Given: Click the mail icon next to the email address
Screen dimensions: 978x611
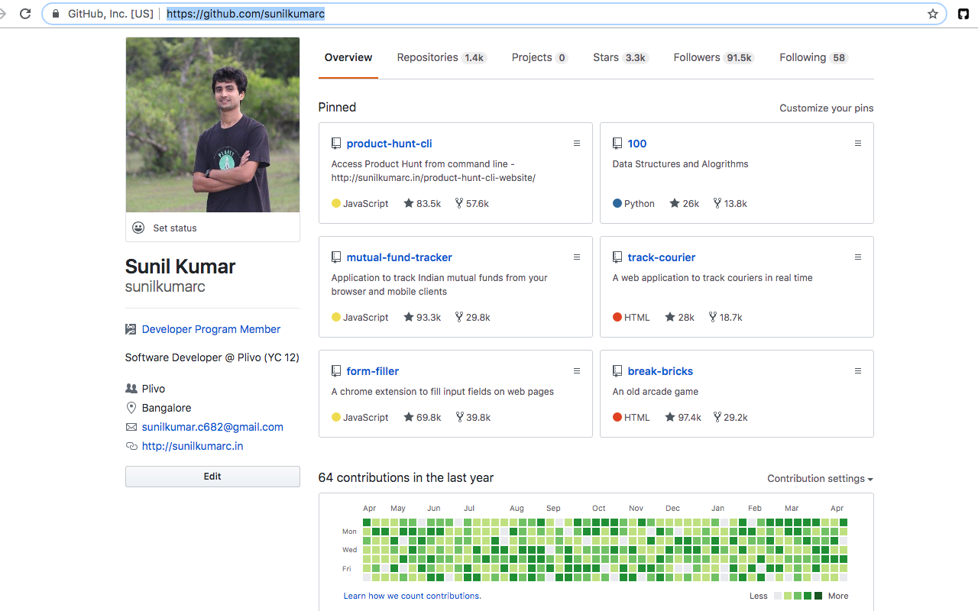Looking at the screenshot, I should [131, 427].
